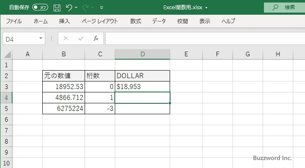The width and height of the screenshot is (305, 168).
Task: Select row 9 header
Action: click(6, 152)
